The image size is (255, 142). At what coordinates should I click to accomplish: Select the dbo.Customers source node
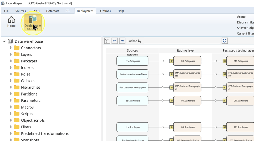(x=133, y=101)
